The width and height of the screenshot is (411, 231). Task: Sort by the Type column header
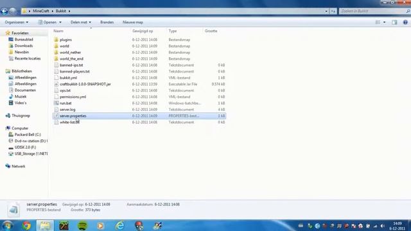(x=173, y=31)
